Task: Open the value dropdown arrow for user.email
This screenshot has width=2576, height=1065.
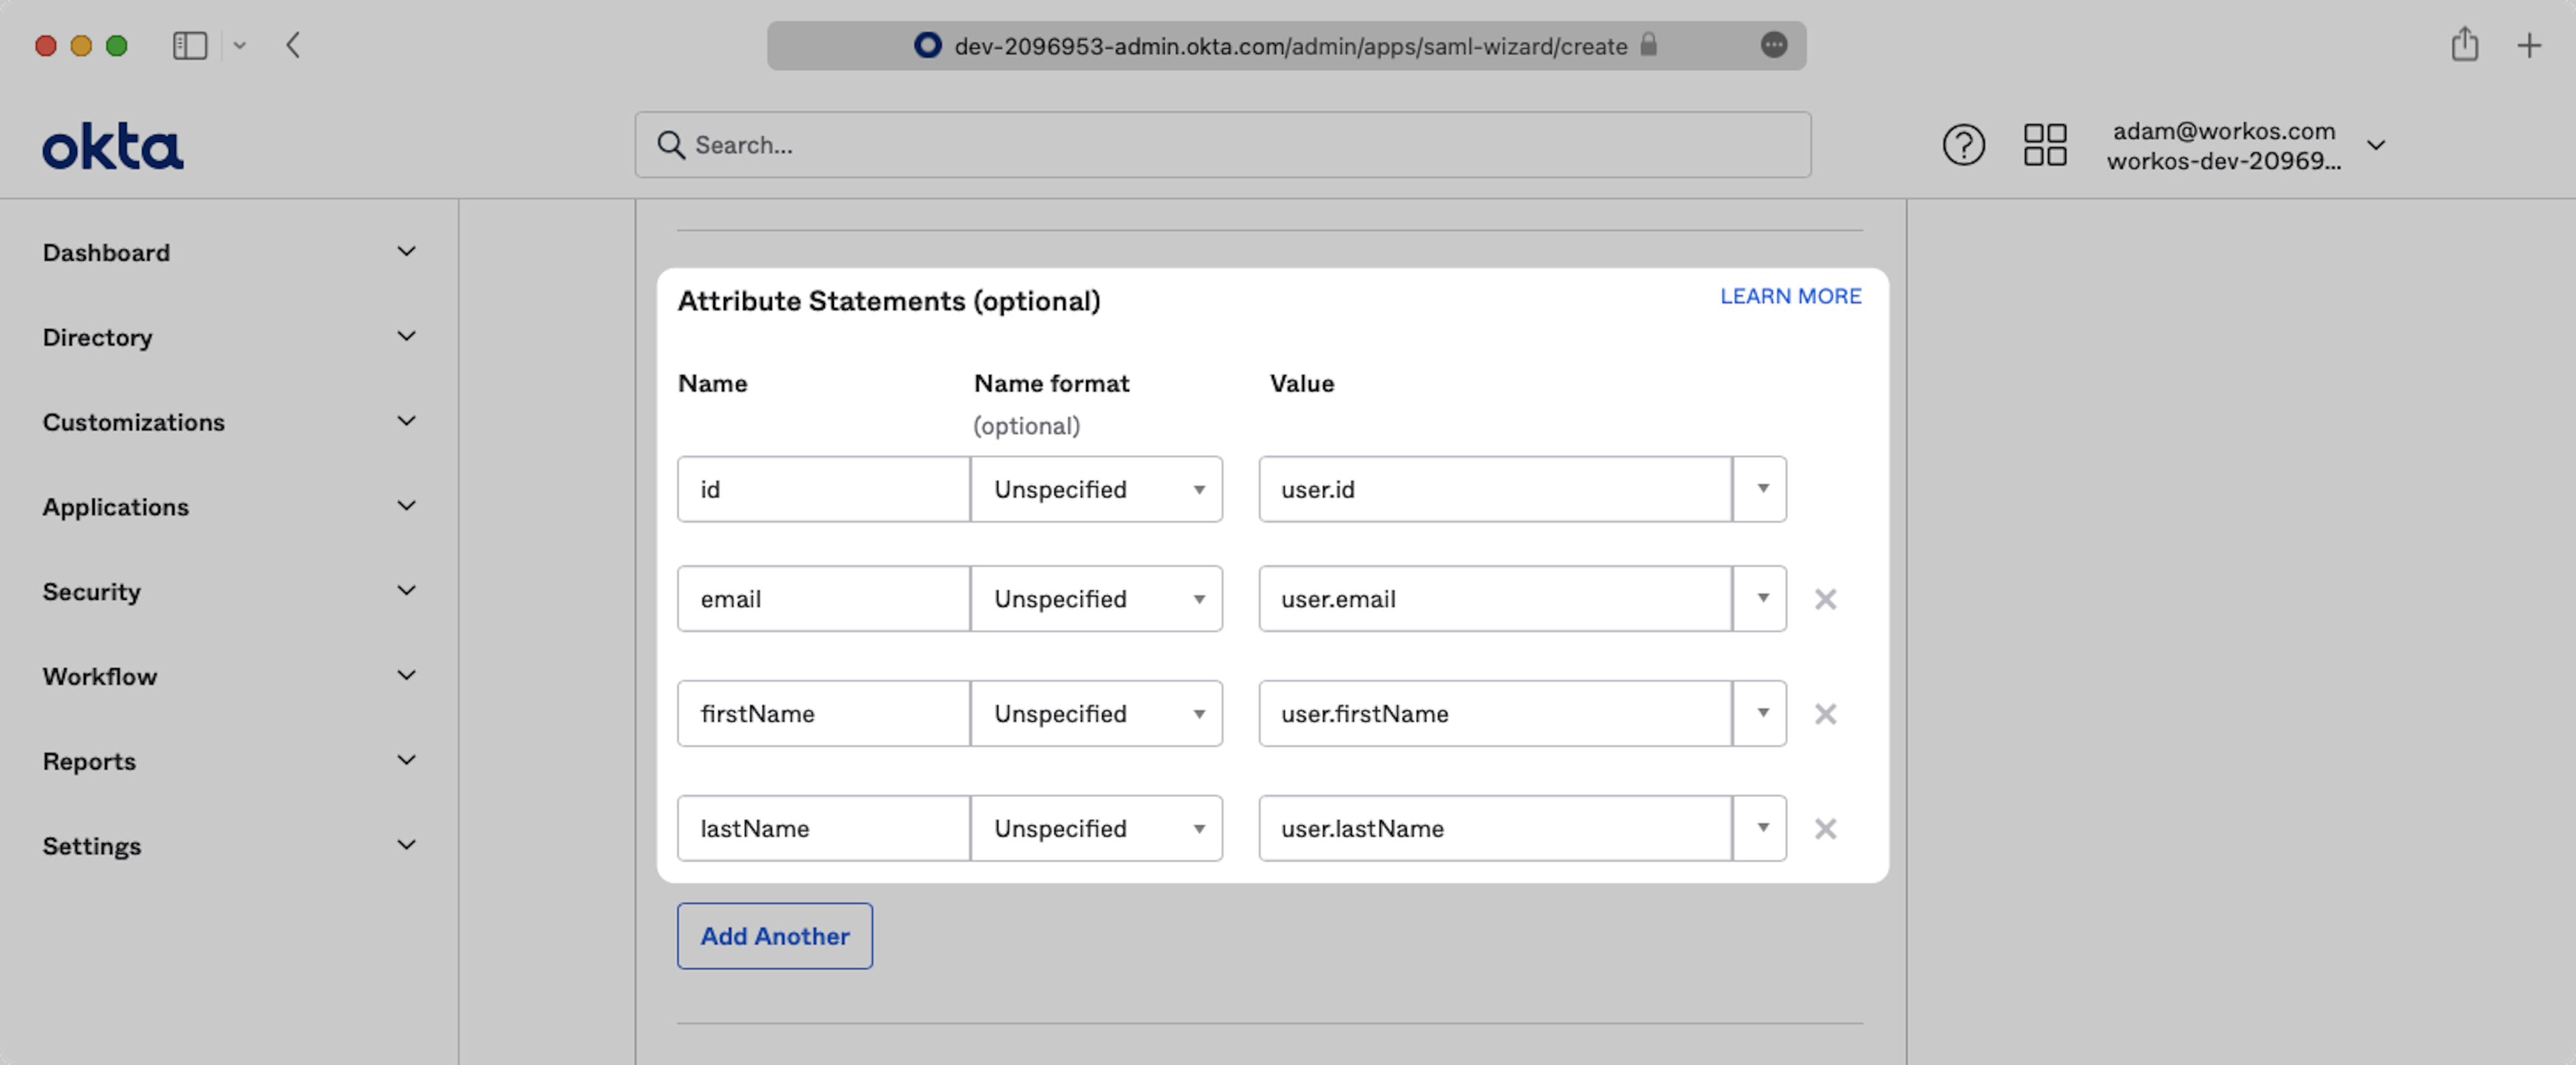Action: click(1762, 599)
